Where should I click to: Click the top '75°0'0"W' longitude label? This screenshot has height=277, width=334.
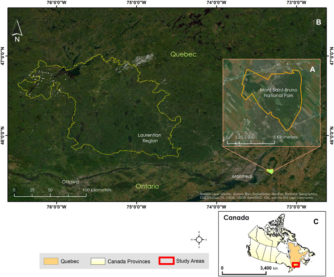pyautogui.click(x=137, y=3)
